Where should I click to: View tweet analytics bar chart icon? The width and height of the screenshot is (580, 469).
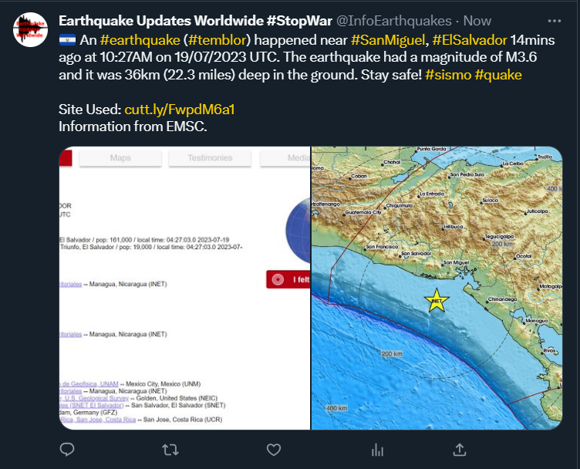[377, 450]
